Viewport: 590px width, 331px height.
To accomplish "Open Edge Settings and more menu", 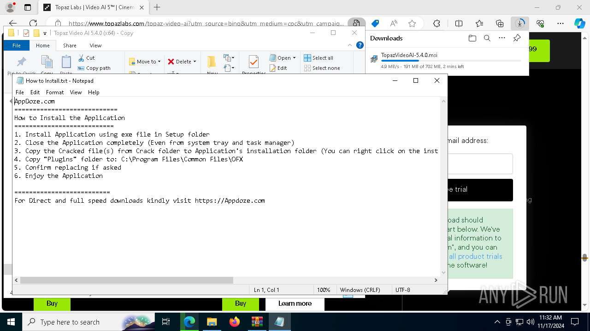I will [x=560, y=23].
